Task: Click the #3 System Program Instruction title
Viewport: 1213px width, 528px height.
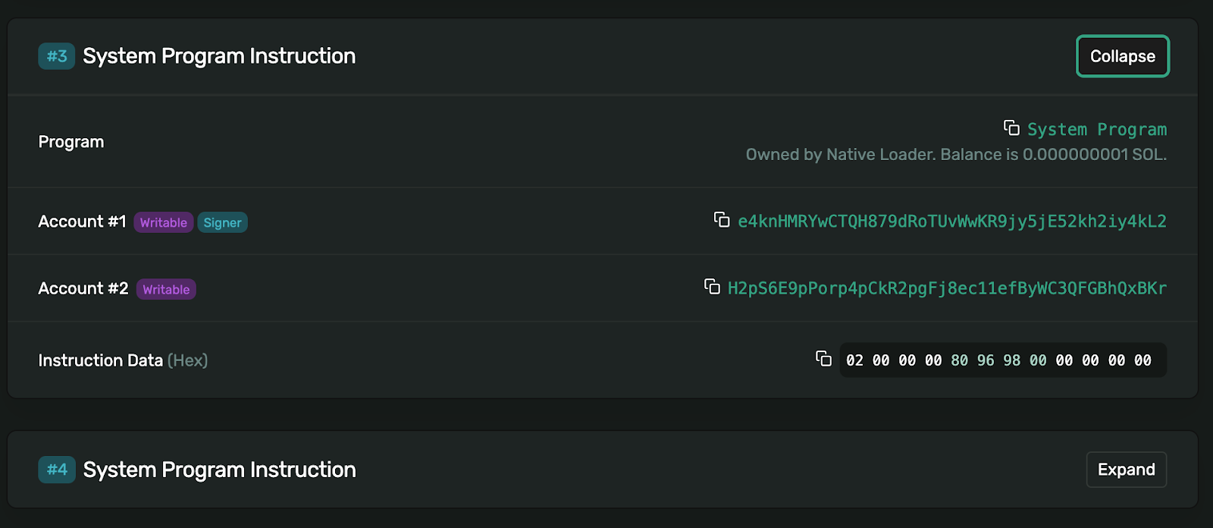Action: [218, 56]
